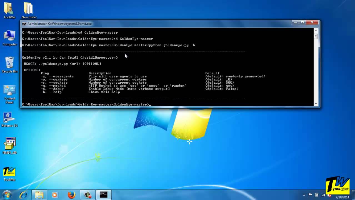The width and height of the screenshot is (355, 200).
Task: Click the '-w, --workers' flag text
Action: [54, 79]
